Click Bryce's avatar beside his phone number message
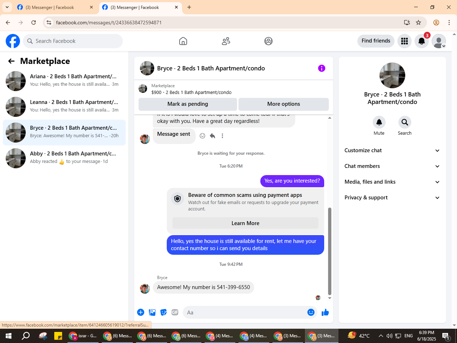The height and width of the screenshot is (343, 457). click(x=145, y=289)
